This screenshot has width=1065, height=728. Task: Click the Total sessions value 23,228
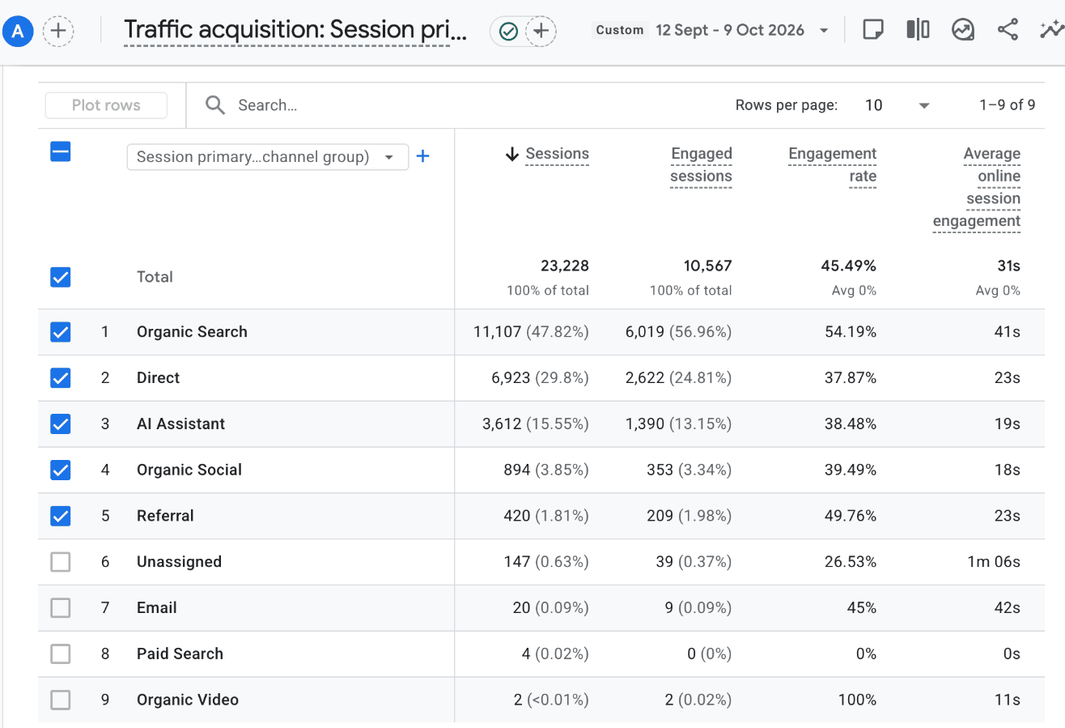[565, 266]
